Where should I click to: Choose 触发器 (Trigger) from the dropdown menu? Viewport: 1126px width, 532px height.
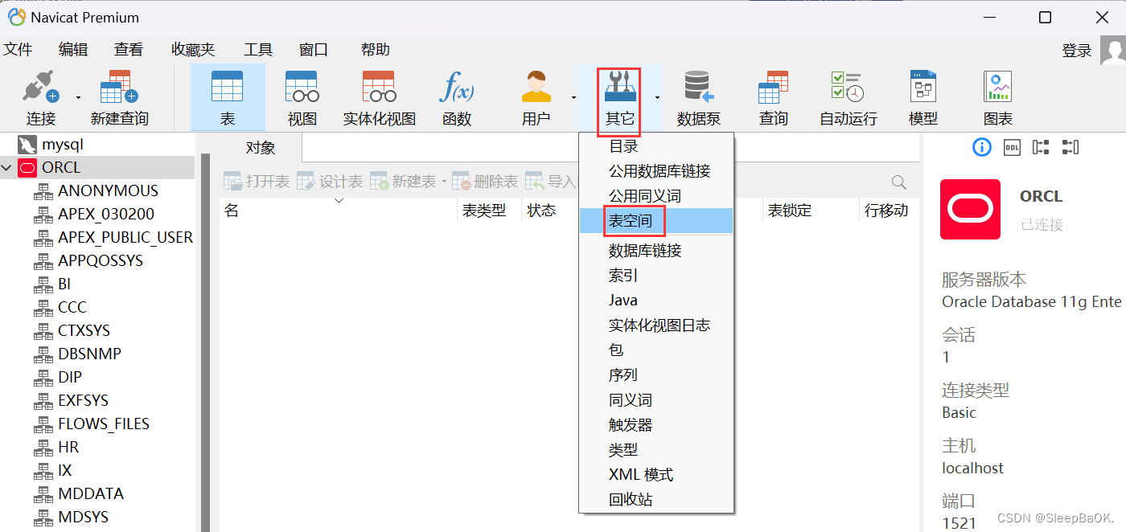point(656,425)
